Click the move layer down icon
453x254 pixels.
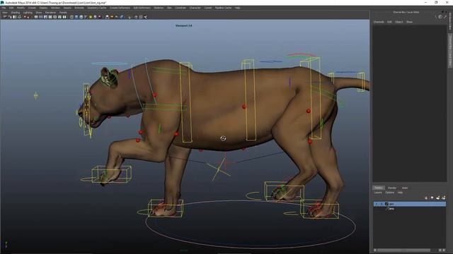point(432,198)
